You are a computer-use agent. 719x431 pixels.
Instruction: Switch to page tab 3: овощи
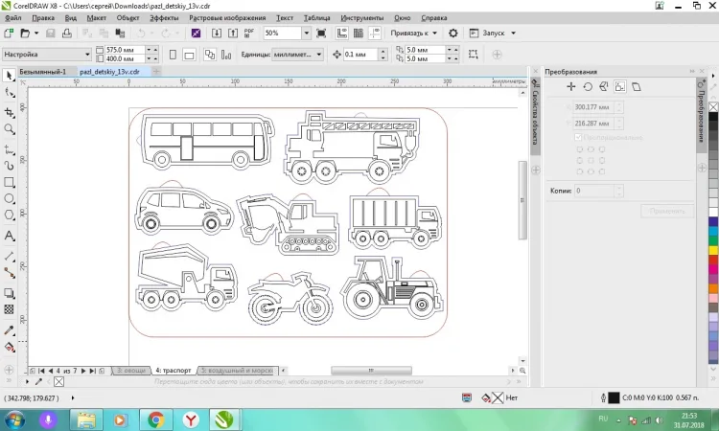click(x=131, y=370)
